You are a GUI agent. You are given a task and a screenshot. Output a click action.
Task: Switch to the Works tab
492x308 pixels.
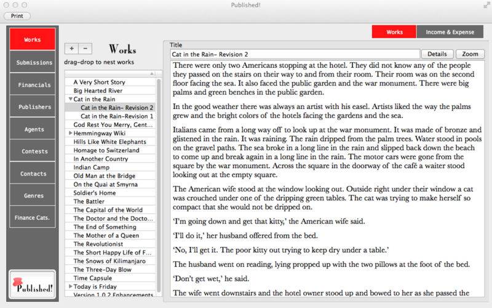[394, 32]
